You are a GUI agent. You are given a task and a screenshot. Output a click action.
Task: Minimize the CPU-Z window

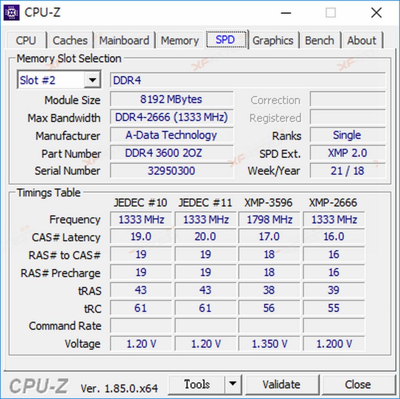pos(286,13)
